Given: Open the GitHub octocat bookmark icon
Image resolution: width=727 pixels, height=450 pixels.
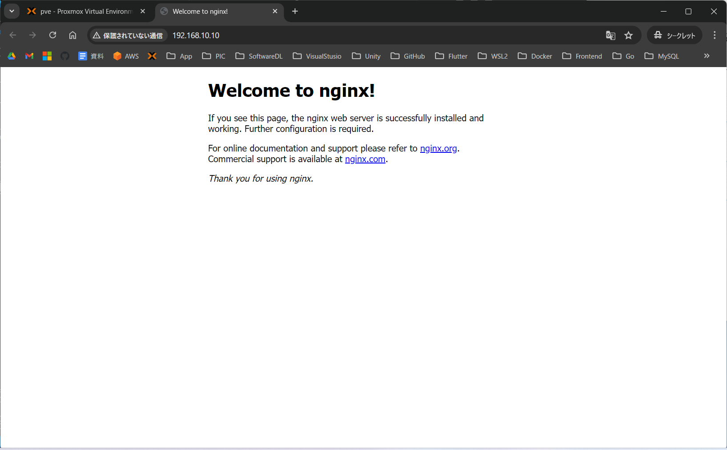Looking at the screenshot, I should point(65,56).
